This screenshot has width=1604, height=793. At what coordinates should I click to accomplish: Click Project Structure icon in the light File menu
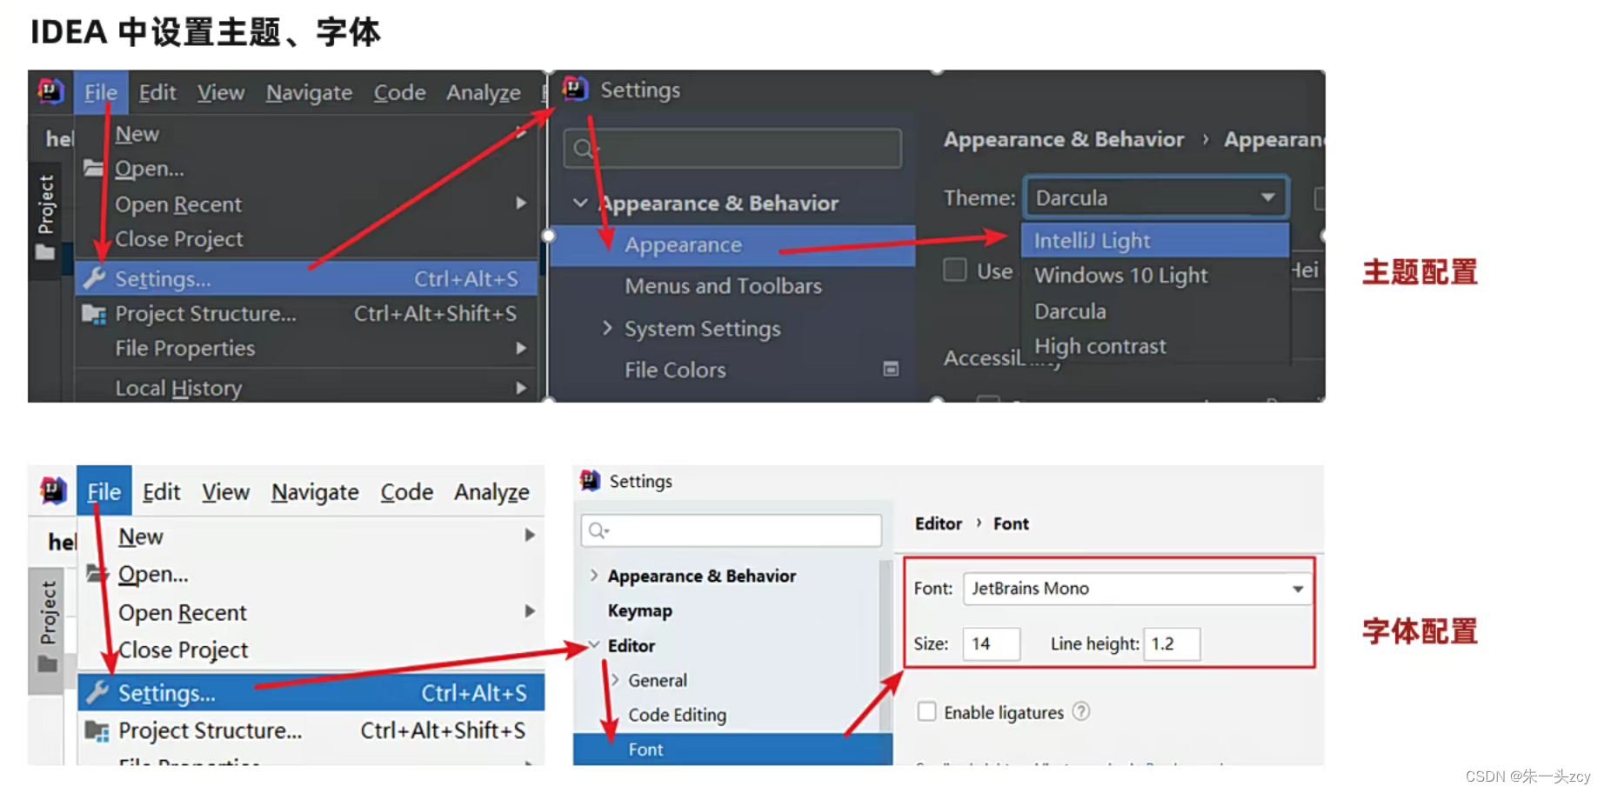pyautogui.click(x=97, y=730)
